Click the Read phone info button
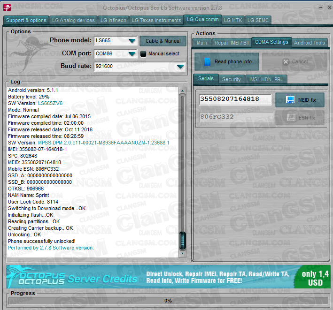The height and width of the screenshot is (310, 333). (x=227, y=62)
